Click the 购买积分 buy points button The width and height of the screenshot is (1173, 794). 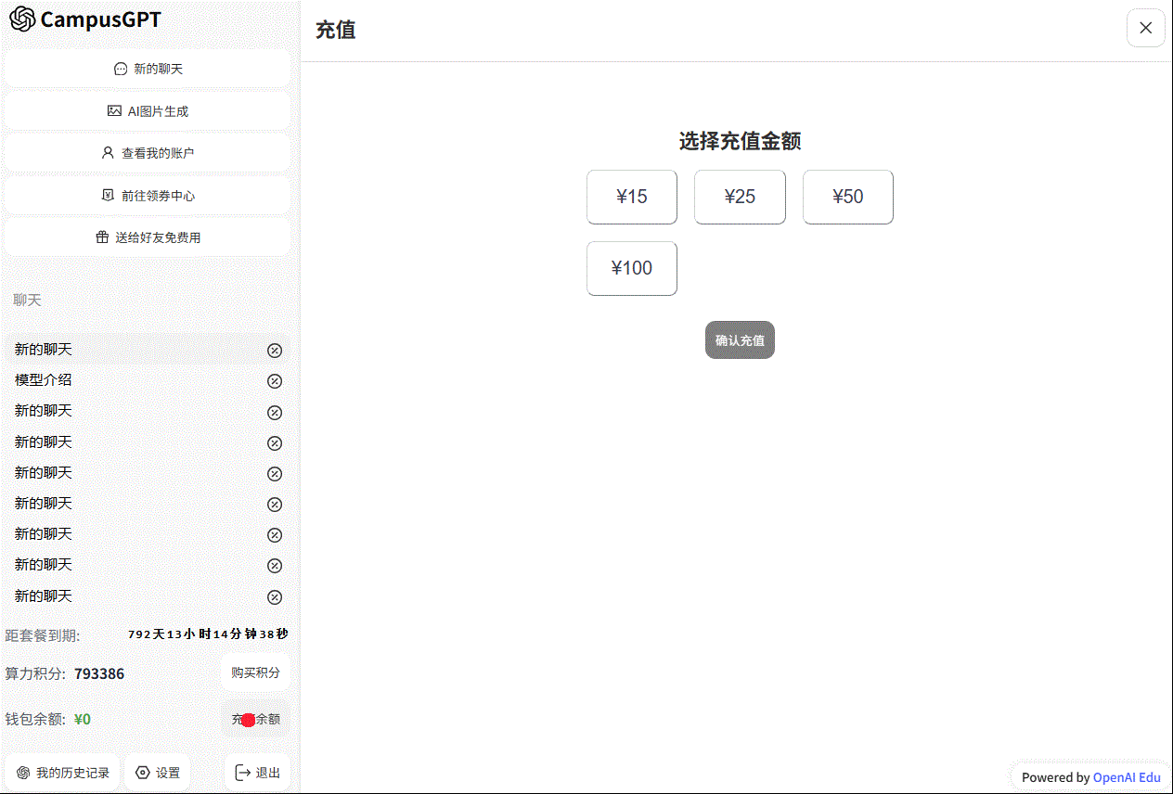click(x=255, y=672)
